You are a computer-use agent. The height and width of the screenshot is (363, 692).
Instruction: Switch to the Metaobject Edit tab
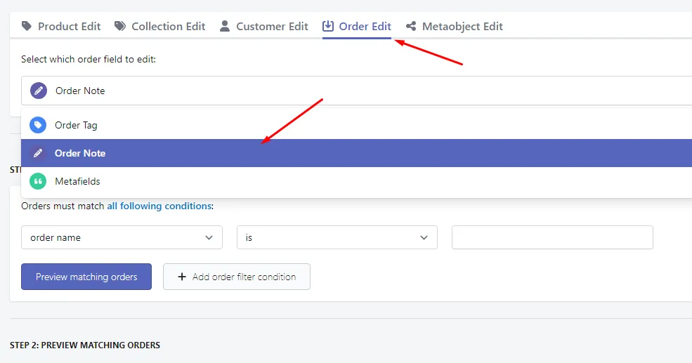(454, 27)
